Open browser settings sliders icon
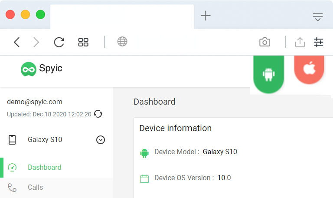This screenshot has height=198, width=333. (319, 42)
